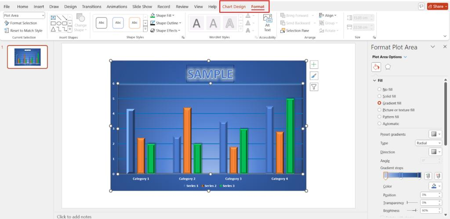The width and height of the screenshot is (450, 219).
Task: Open the comments icon near Share
Action: point(421,6)
